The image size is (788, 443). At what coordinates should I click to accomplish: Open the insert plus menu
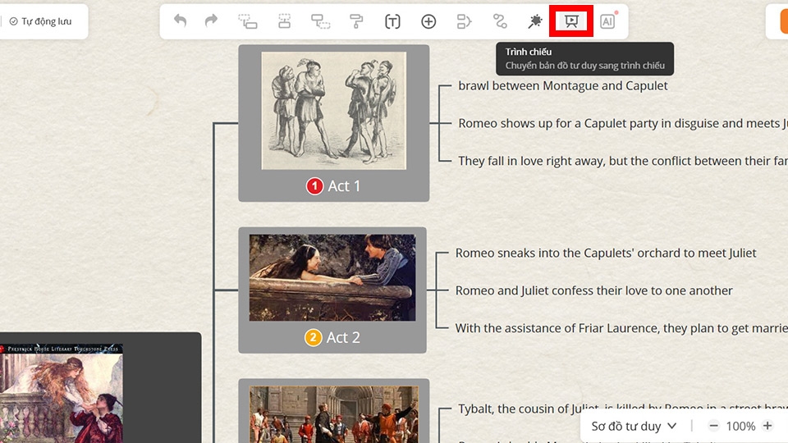pos(428,21)
